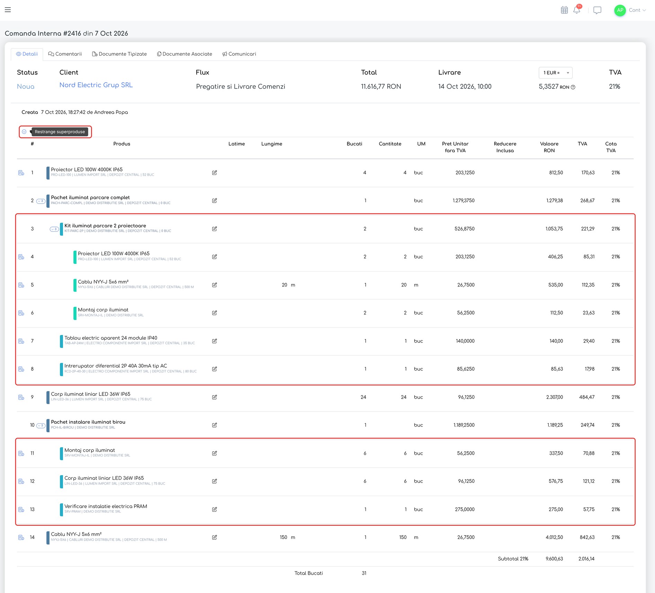The width and height of the screenshot is (655, 593).
Task: Click the Subtotal 21% label
Action: tap(513, 559)
